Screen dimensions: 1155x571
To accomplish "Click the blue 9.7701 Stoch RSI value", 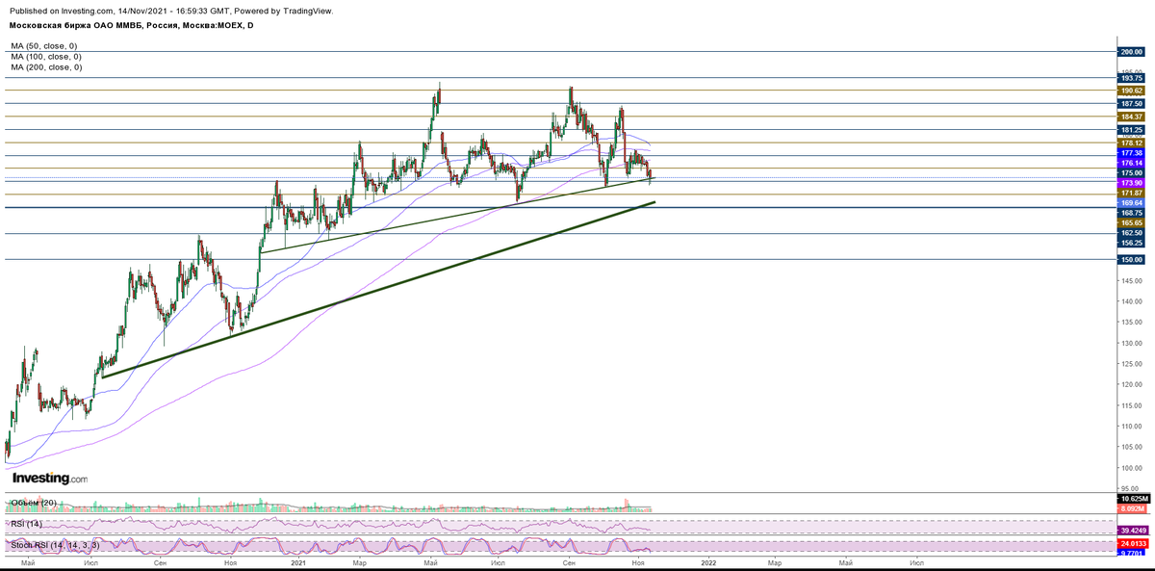I will click(1130, 554).
